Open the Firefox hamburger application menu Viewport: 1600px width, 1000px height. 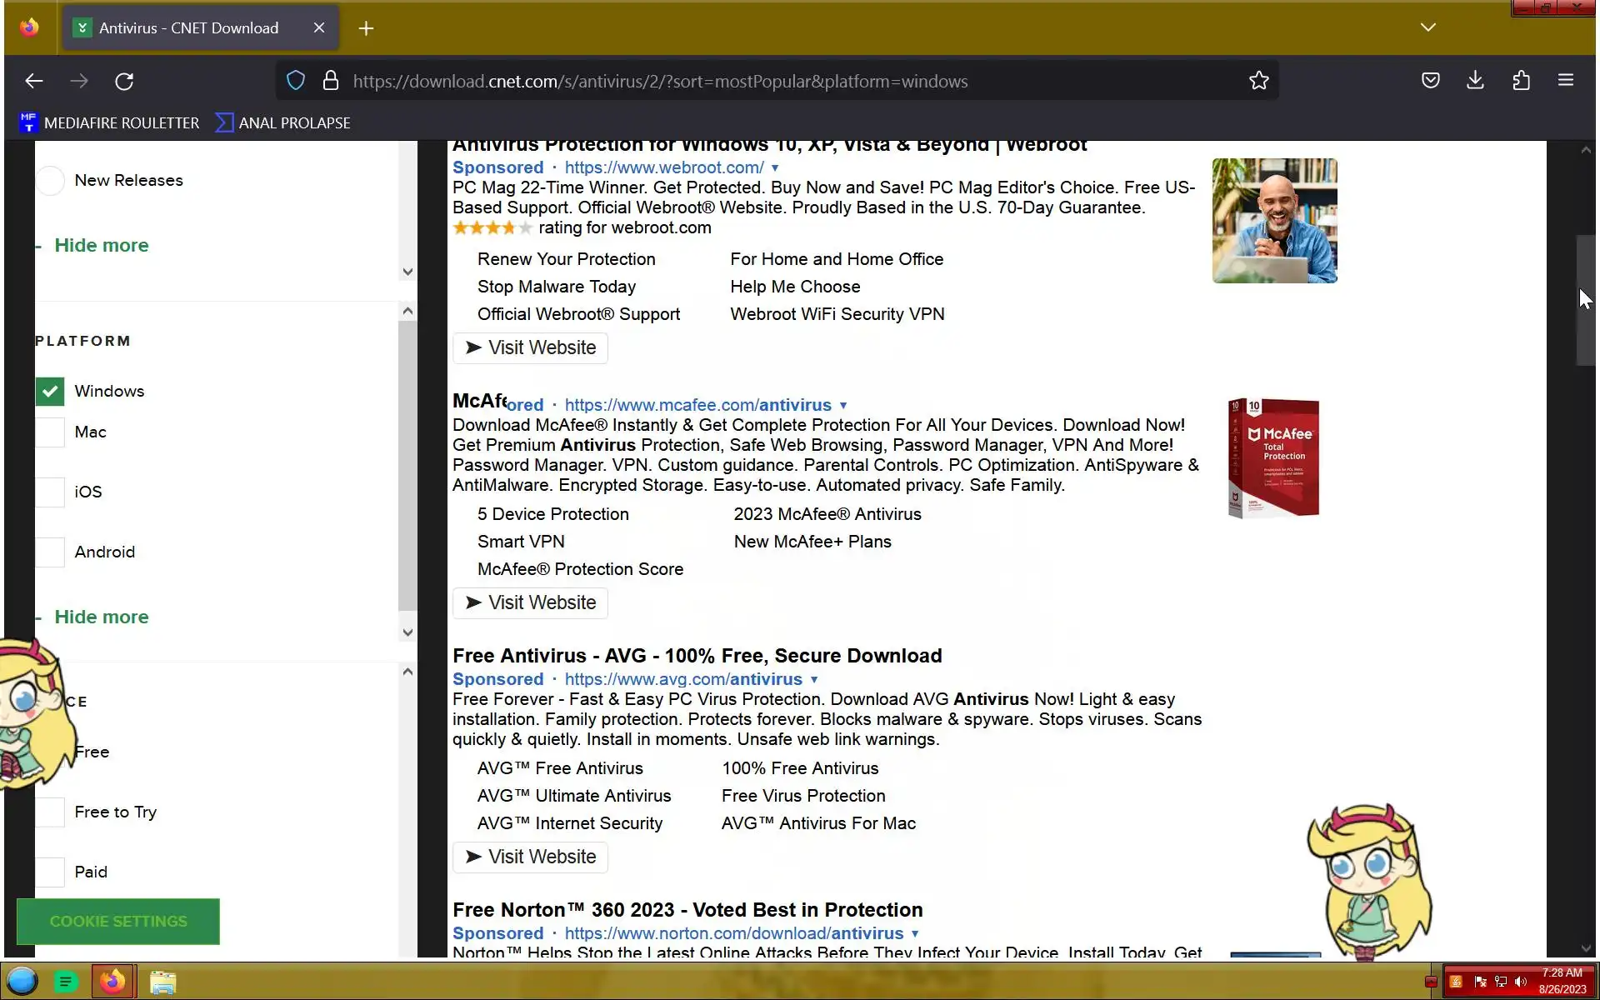tap(1565, 81)
